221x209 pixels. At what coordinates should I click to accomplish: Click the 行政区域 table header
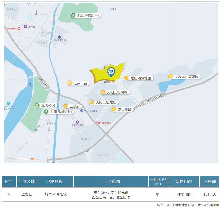[x=27, y=181]
